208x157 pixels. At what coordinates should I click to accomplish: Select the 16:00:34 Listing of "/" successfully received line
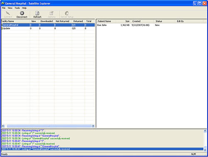pyautogui.click(x=28, y=133)
